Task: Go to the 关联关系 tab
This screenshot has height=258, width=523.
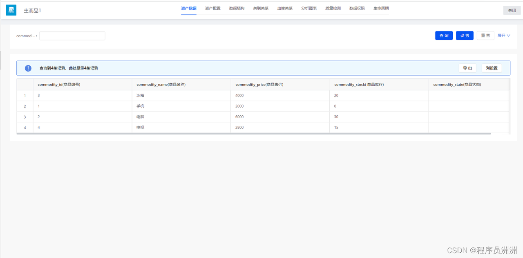Action: 261,8
